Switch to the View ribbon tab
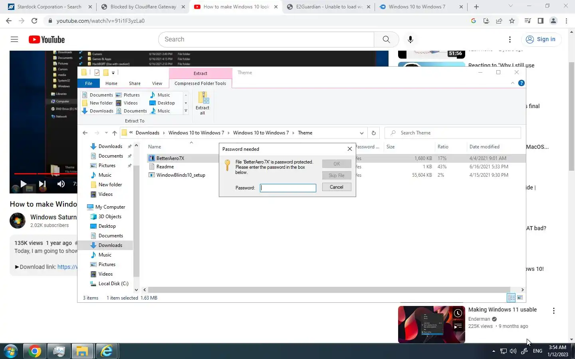The height and width of the screenshot is (359, 575). 157,83
